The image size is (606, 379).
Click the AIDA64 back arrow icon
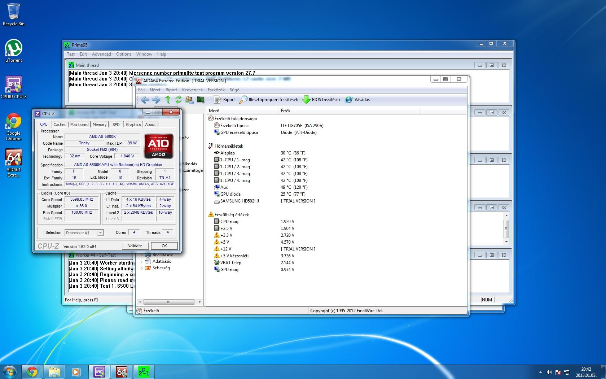pos(145,100)
